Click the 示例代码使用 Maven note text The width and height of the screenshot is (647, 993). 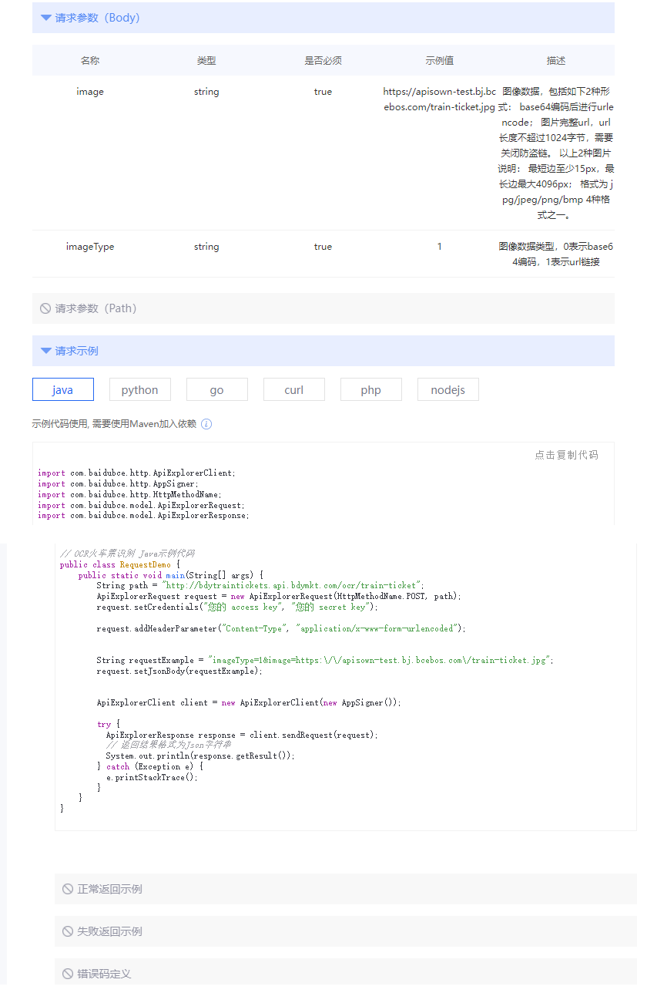click(114, 424)
